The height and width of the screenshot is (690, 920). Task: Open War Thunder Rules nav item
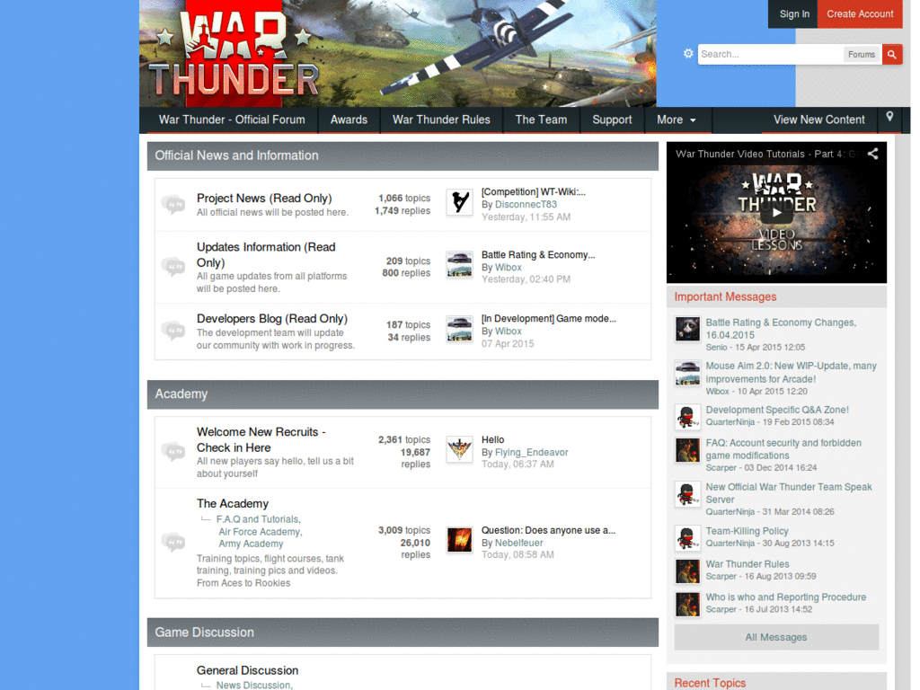(x=441, y=119)
